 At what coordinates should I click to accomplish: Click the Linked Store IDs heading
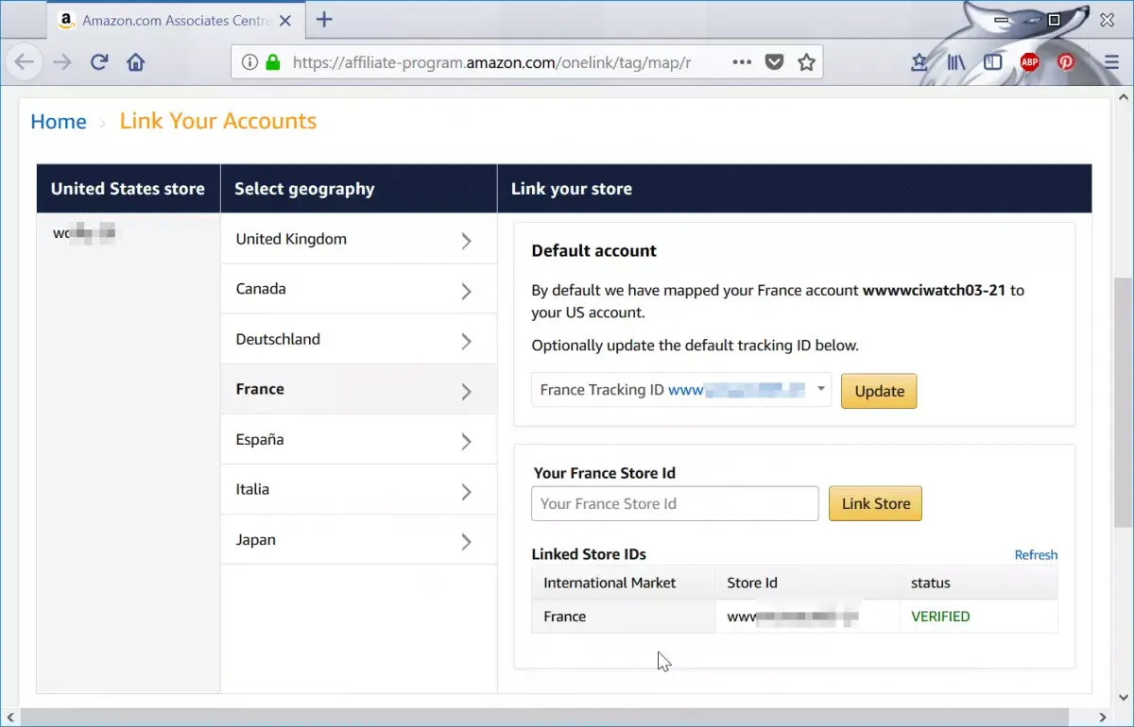coord(589,554)
